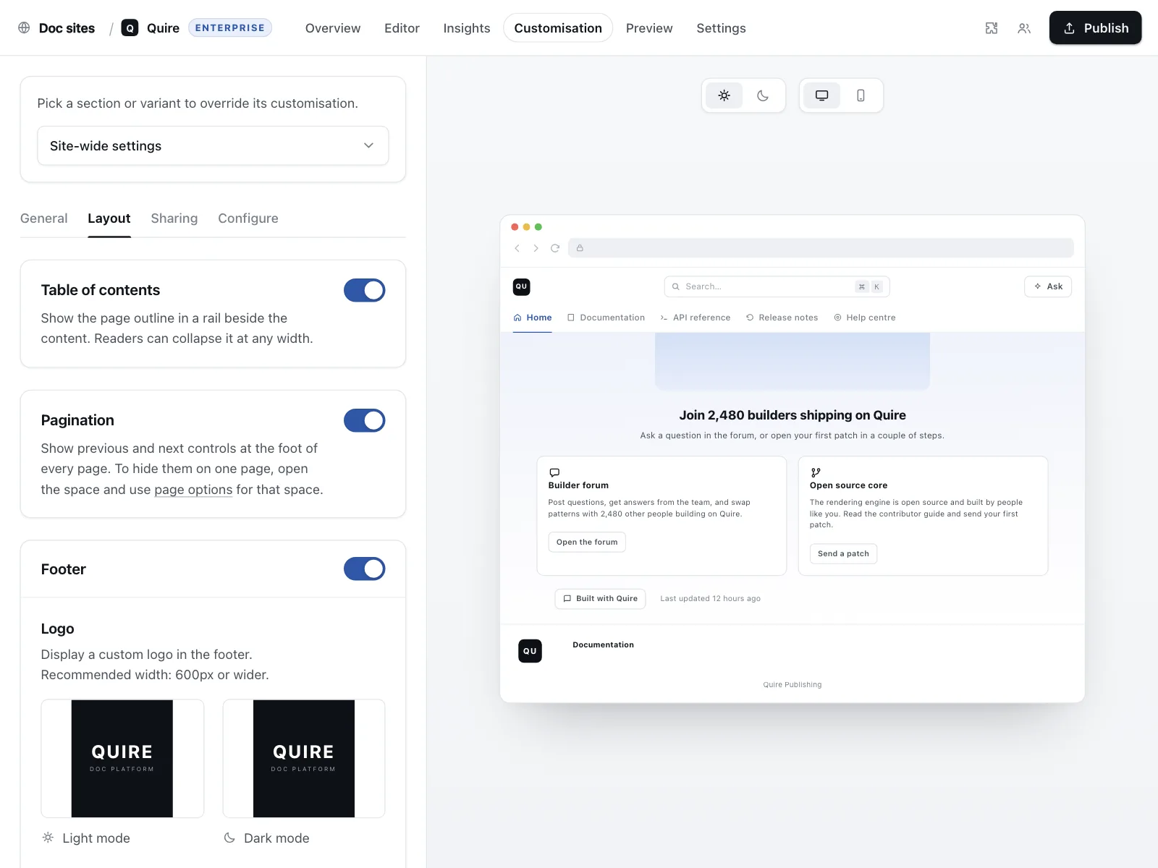1158x868 pixels.
Task: Select desktop preview device icon
Action: tap(822, 95)
